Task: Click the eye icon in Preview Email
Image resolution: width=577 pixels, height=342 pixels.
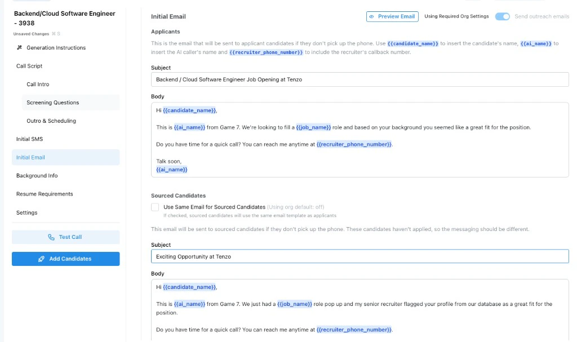Action: click(372, 16)
